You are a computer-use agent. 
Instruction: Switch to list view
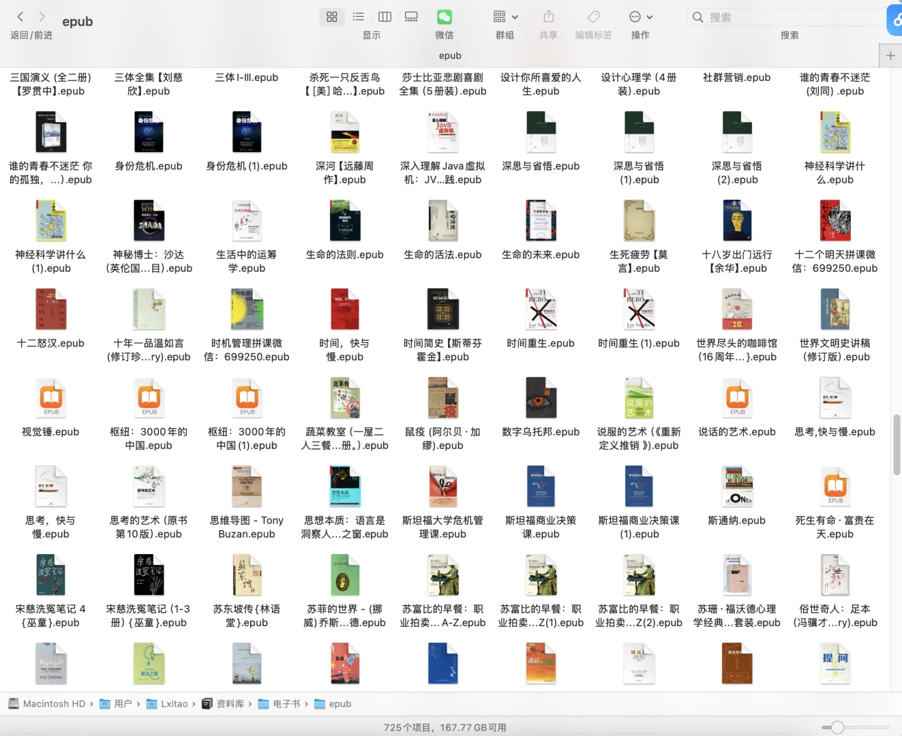(x=358, y=16)
